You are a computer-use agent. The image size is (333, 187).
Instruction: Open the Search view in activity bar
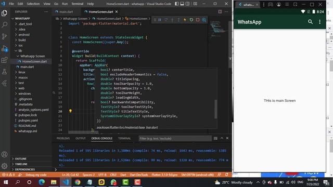[4, 25]
